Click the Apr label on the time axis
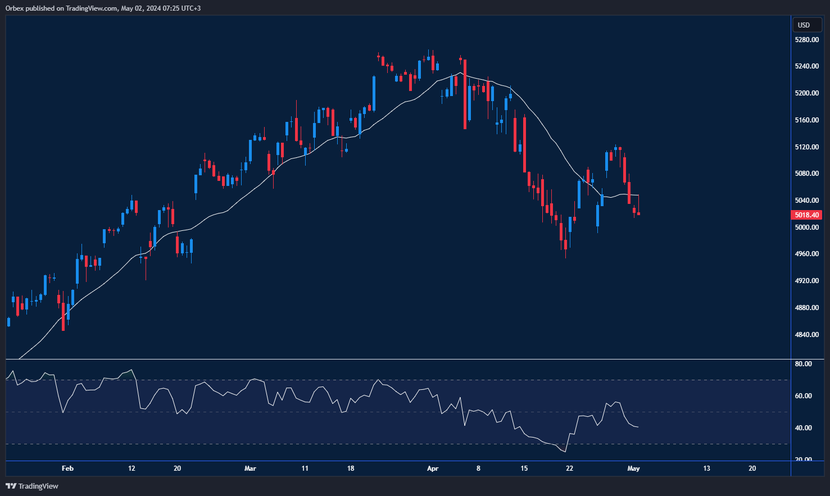 pos(433,468)
